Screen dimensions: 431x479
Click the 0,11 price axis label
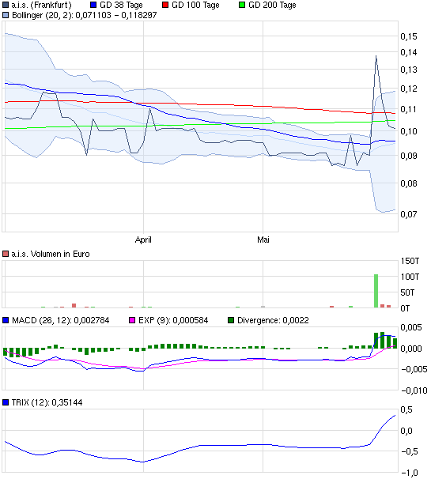[409, 109]
